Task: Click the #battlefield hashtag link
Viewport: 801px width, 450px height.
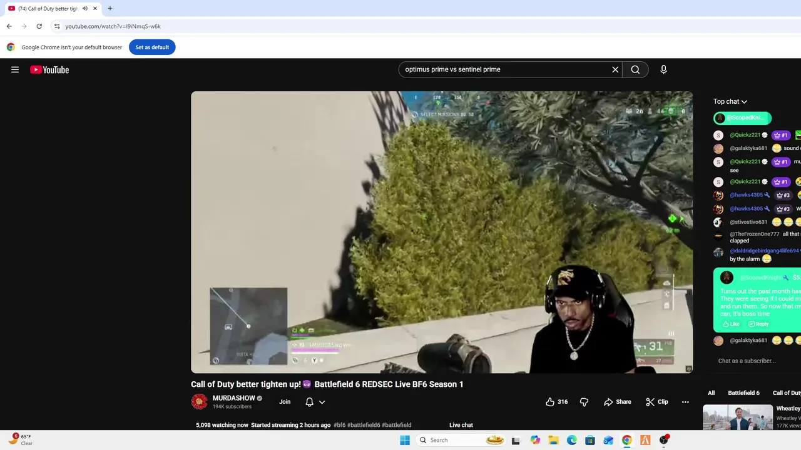Action: [x=396, y=425]
